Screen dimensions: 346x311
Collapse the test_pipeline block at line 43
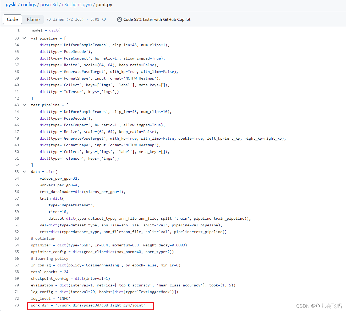(x=24, y=105)
